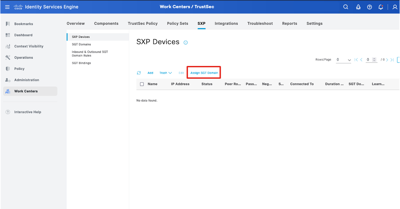Click the Add button
Screen dimensions: 400x209
tap(150, 73)
